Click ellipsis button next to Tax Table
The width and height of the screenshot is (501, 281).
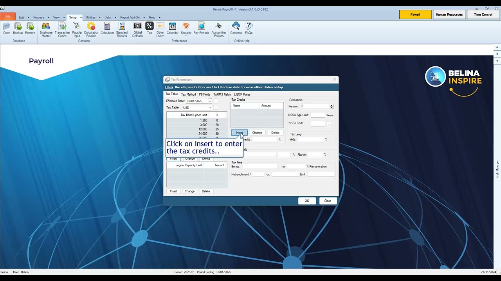[x=215, y=108]
